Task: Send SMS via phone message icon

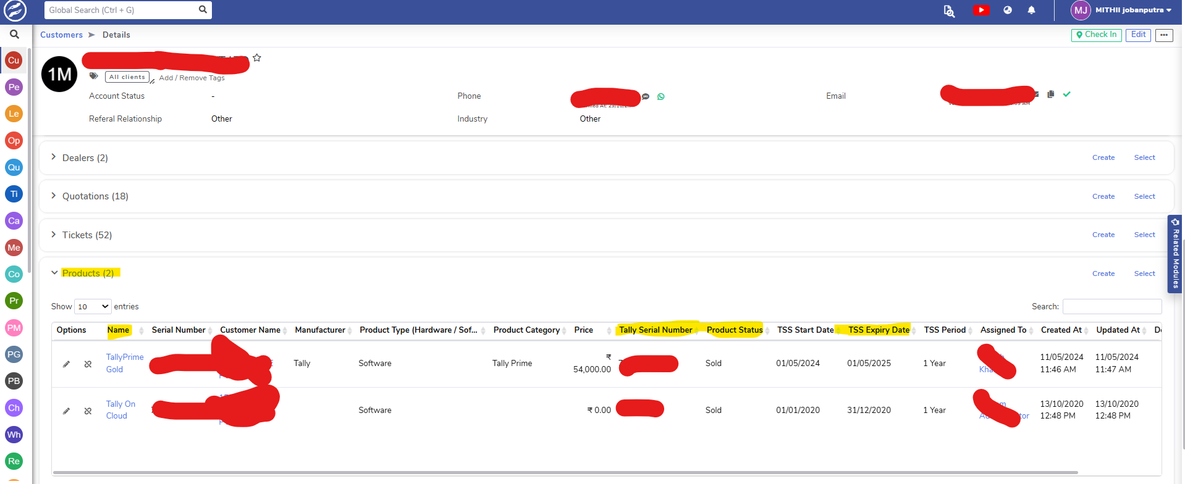Action: click(x=646, y=96)
